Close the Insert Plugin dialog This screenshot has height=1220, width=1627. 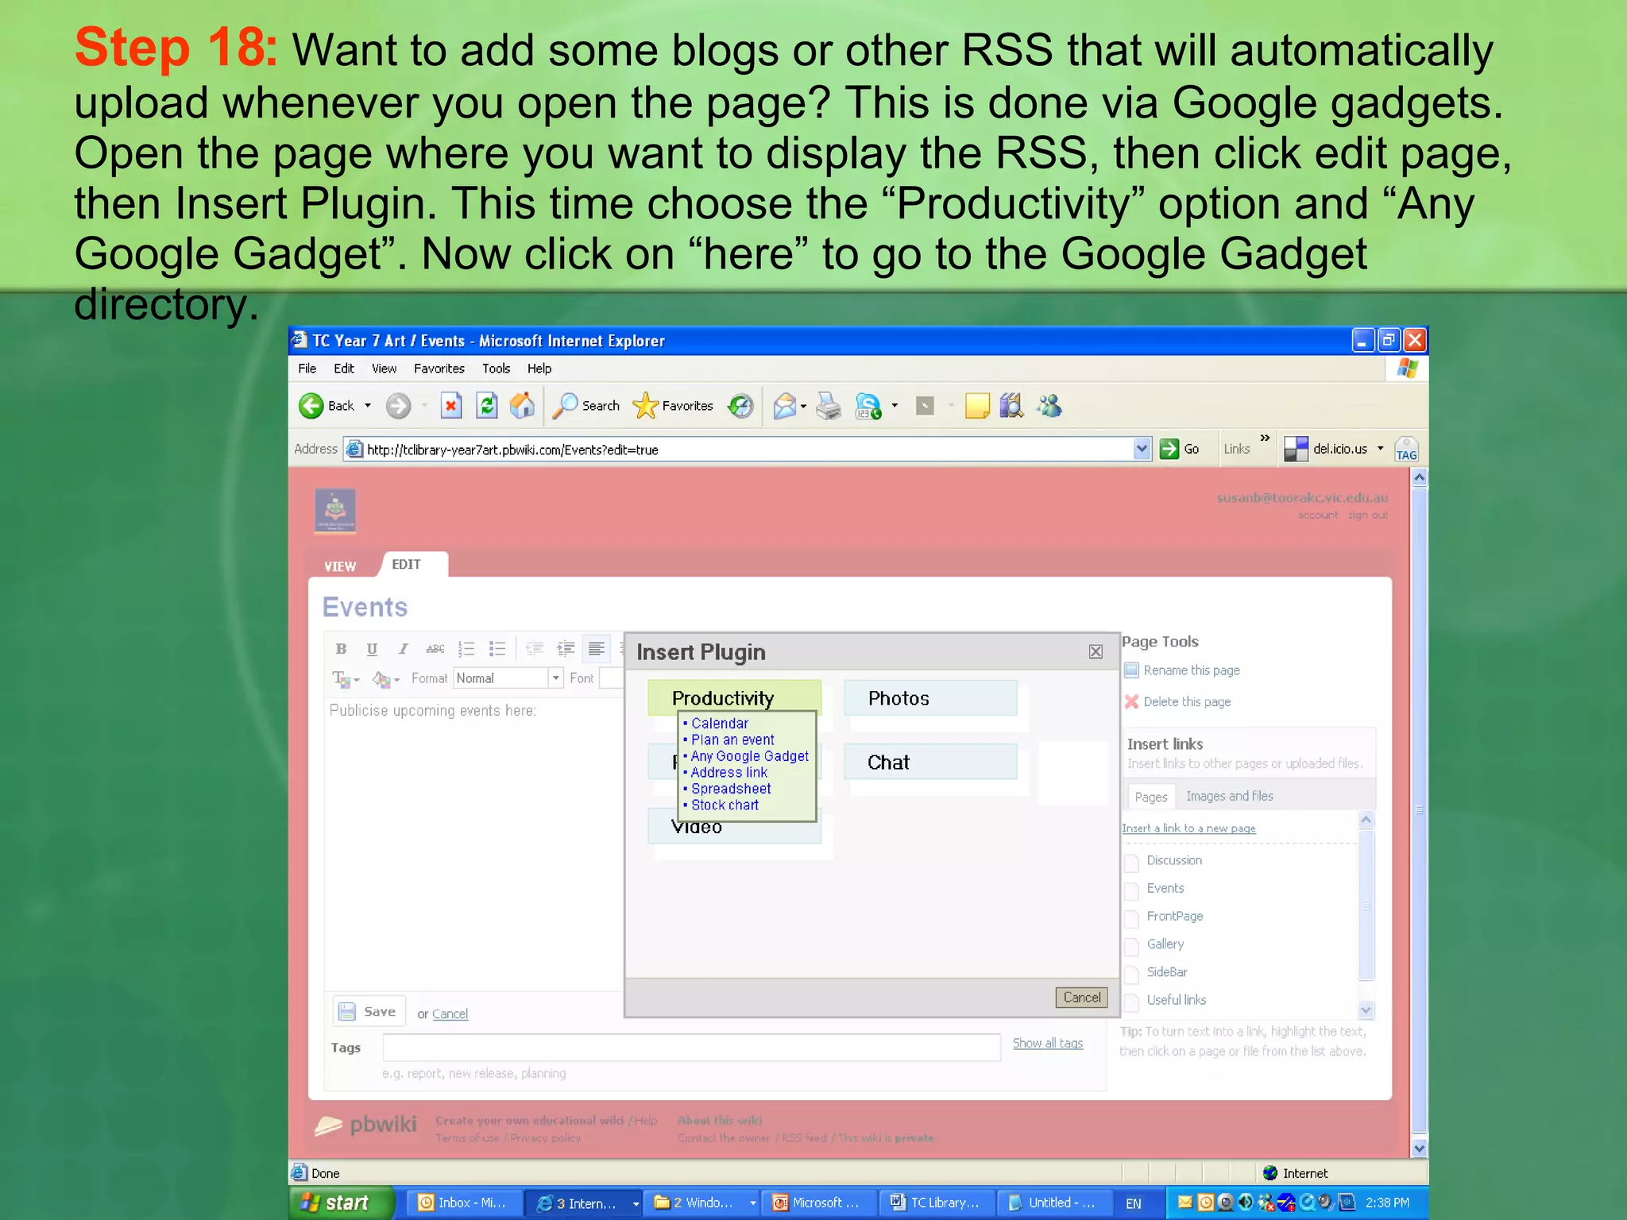point(1096,652)
